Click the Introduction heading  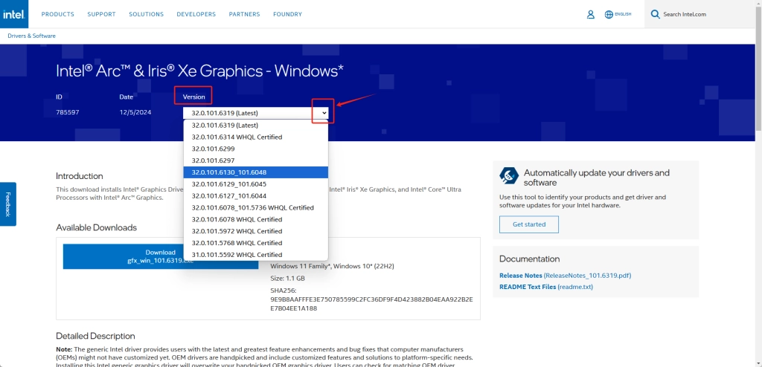coord(79,176)
